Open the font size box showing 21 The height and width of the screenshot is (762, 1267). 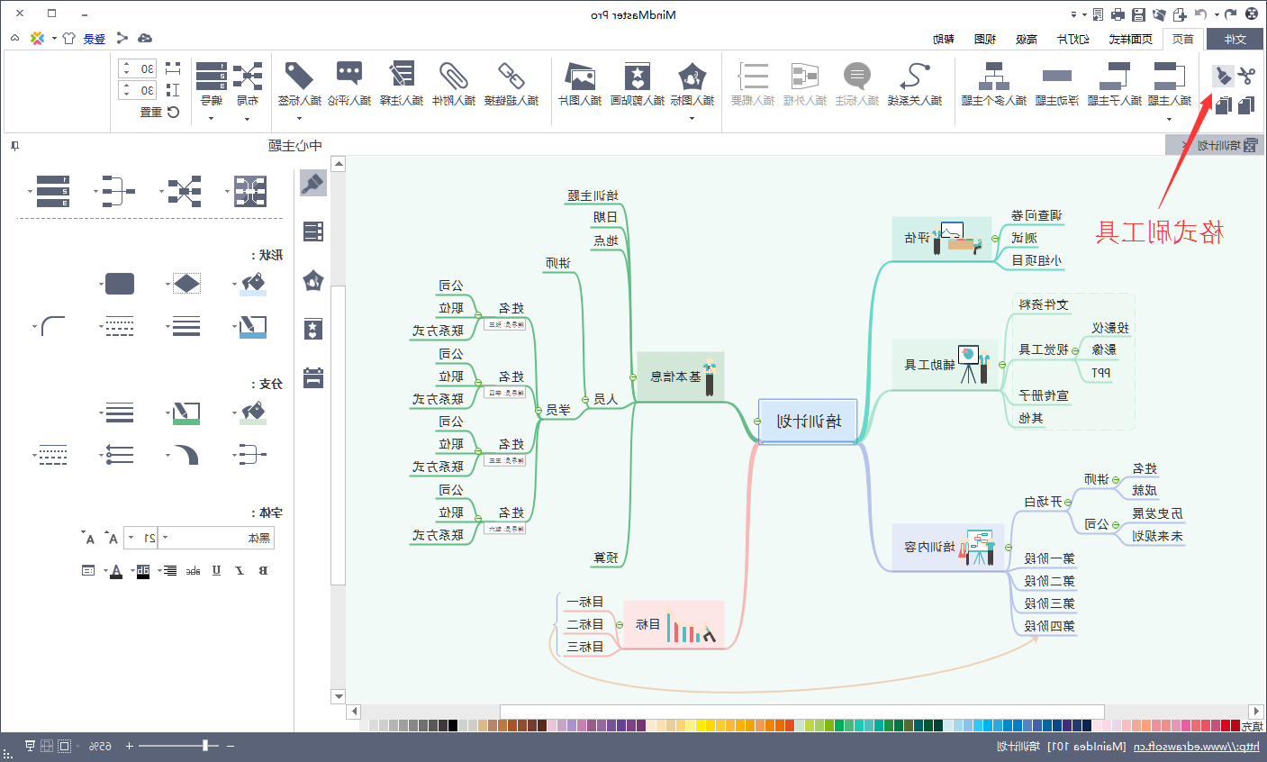[141, 538]
